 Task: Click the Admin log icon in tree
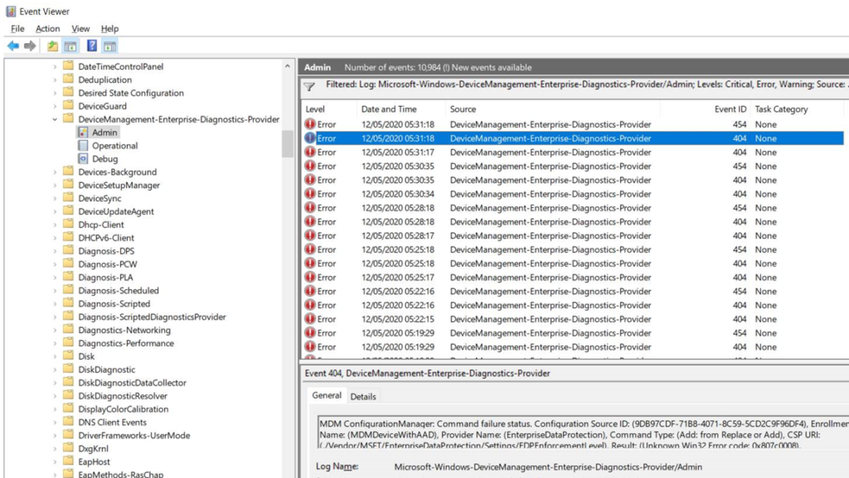[83, 132]
